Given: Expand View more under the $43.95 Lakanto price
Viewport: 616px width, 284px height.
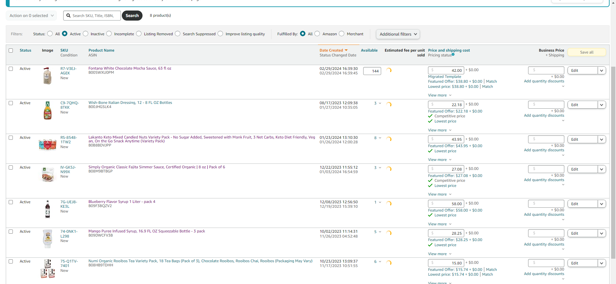Looking at the screenshot, I should [440, 160].
